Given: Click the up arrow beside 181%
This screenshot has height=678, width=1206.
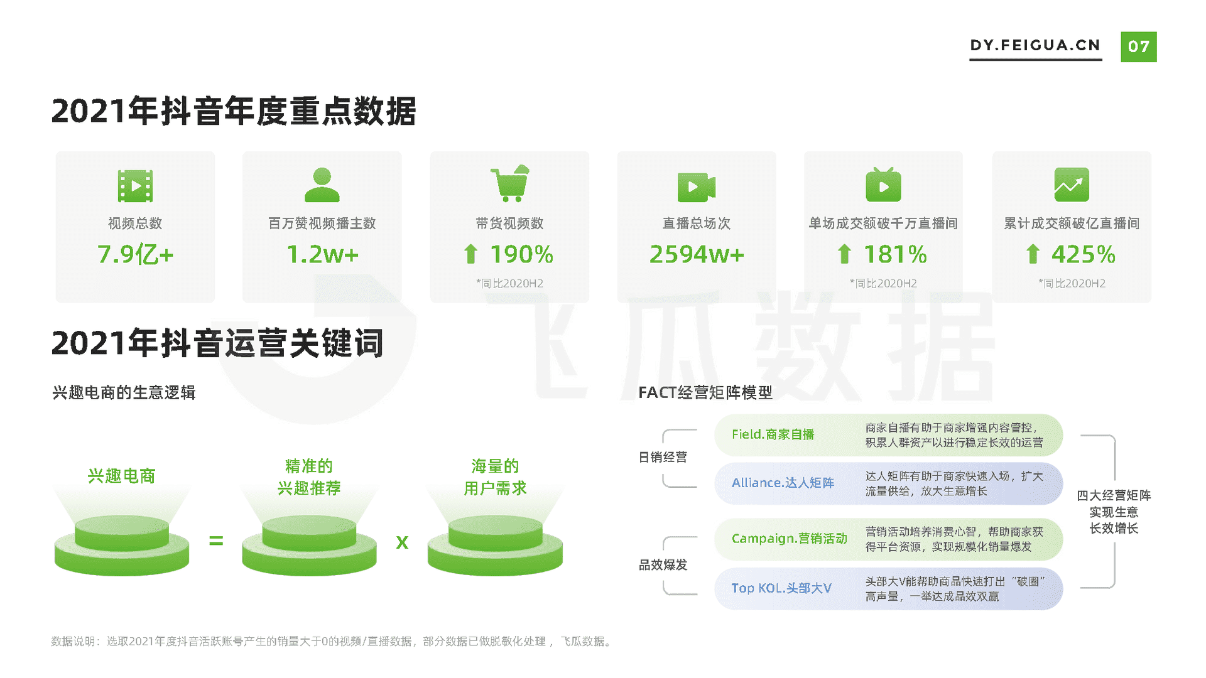Looking at the screenshot, I should pyautogui.click(x=844, y=254).
